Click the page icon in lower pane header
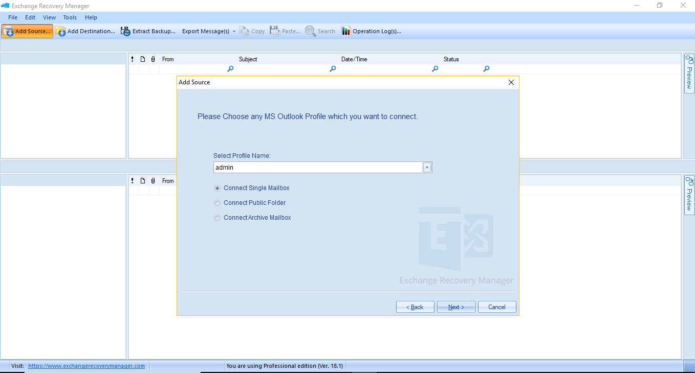Viewport: 695px width, 373px height. 143,181
